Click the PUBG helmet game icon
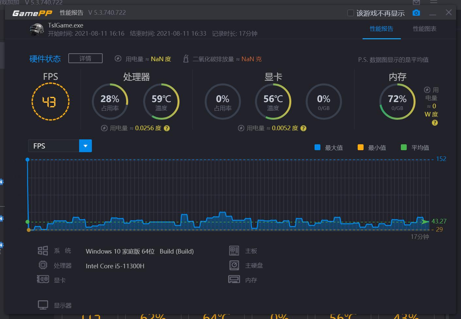 click(37, 29)
